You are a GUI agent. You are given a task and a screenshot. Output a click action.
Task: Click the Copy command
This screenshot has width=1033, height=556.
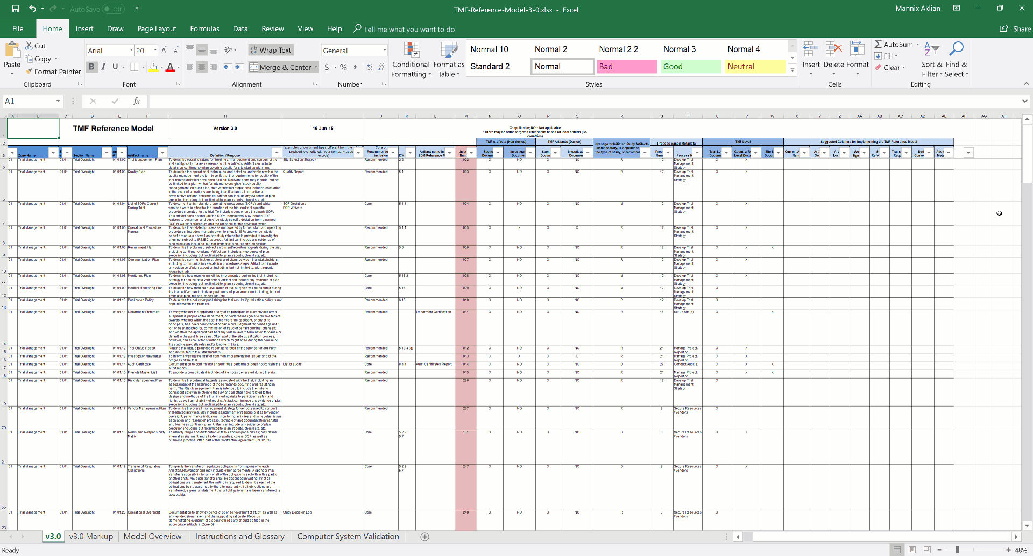(38, 59)
